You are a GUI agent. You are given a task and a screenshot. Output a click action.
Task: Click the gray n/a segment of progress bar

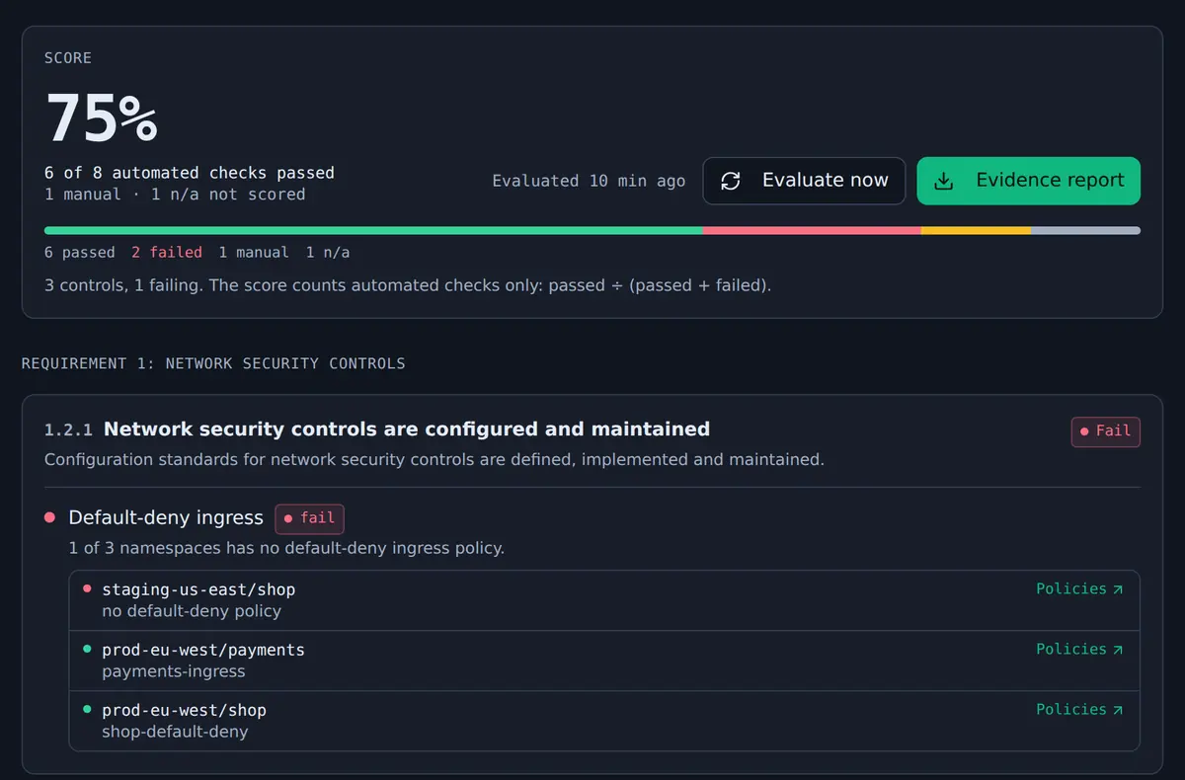click(x=1085, y=231)
